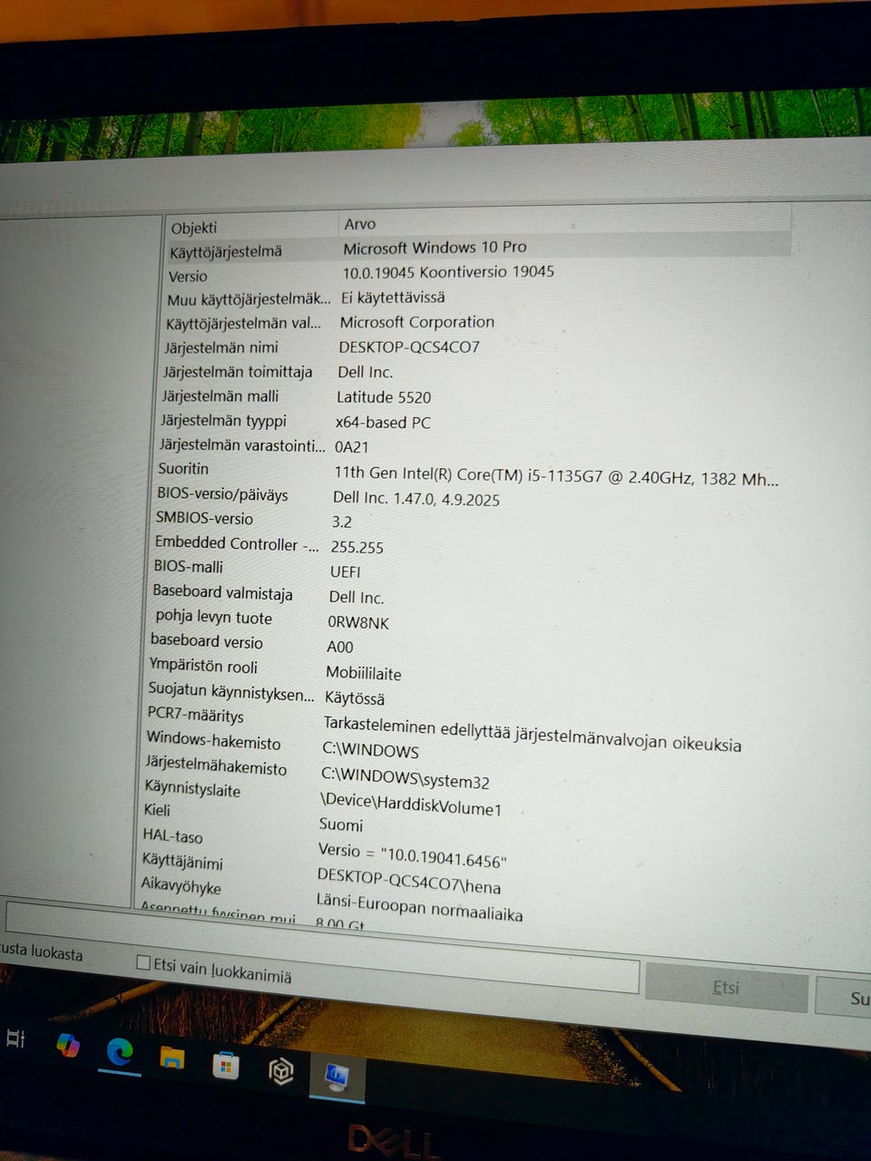Open the hexagon cube app icon in taskbar
This screenshot has width=871, height=1161.
(x=281, y=1071)
